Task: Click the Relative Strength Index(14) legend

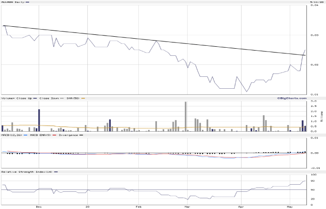Action: coord(26,171)
